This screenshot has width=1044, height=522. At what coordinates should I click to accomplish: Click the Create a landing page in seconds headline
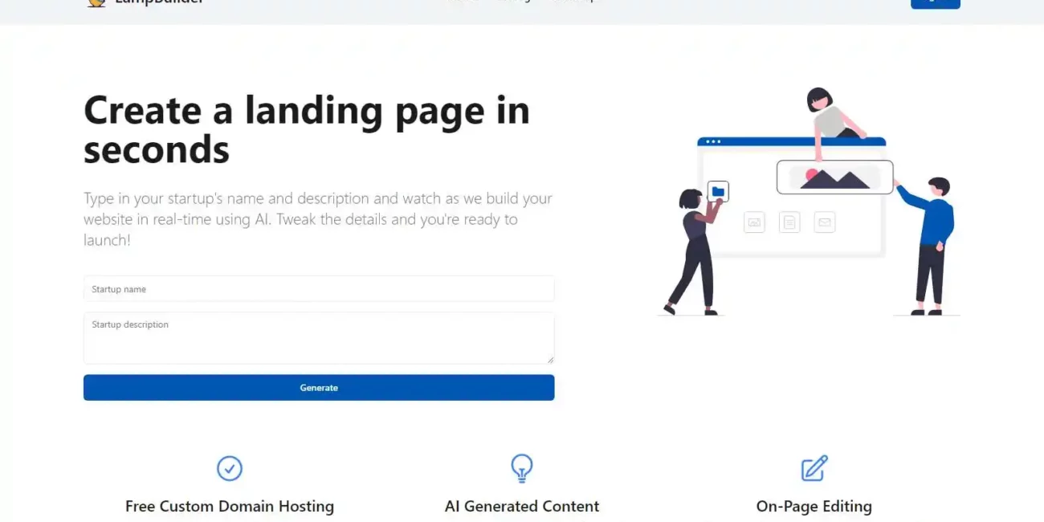[307, 130]
